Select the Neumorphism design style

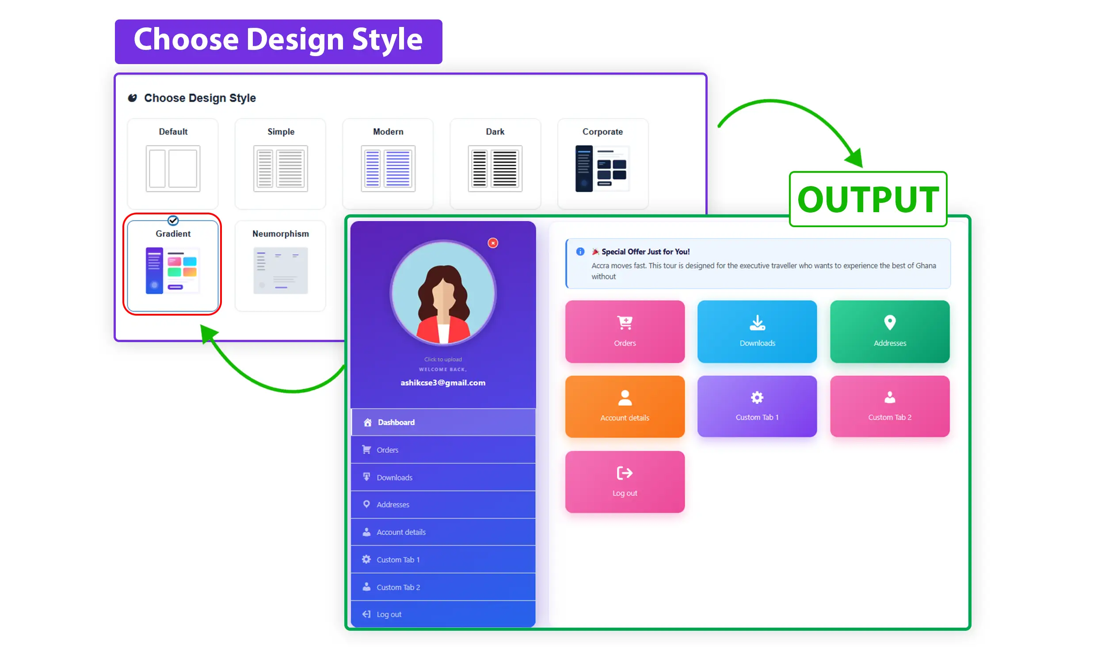[x=280, y=265]
